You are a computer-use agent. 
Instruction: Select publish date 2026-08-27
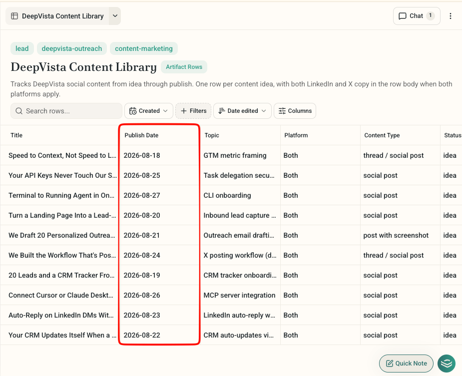click(142, 195)
